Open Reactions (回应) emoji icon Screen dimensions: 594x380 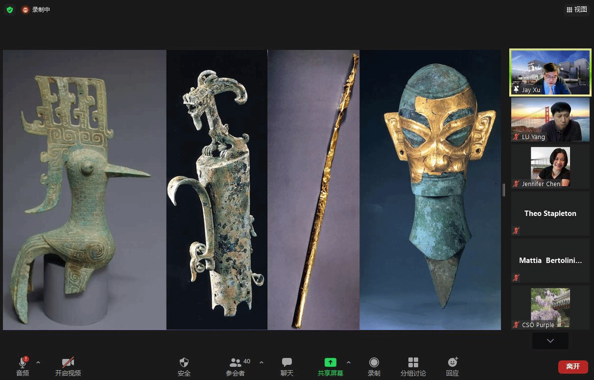[x=452, y=363]
